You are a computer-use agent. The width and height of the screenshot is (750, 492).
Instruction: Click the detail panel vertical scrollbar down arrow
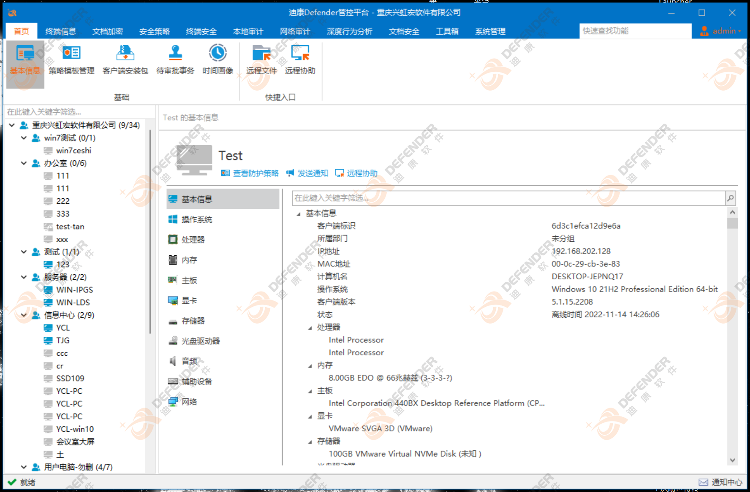click(x=732, y=460)
